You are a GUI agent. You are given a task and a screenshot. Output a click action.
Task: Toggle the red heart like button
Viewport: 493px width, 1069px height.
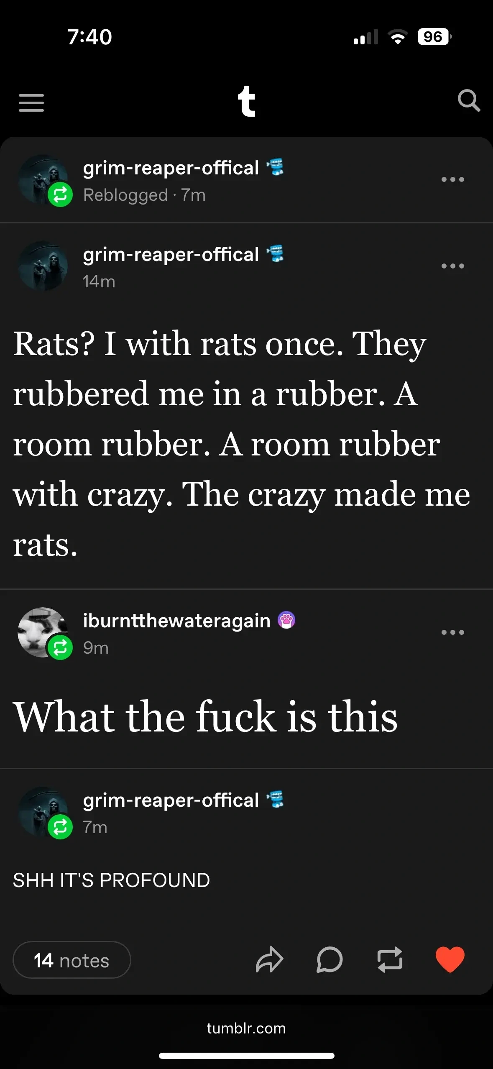(x=450, y=959)
